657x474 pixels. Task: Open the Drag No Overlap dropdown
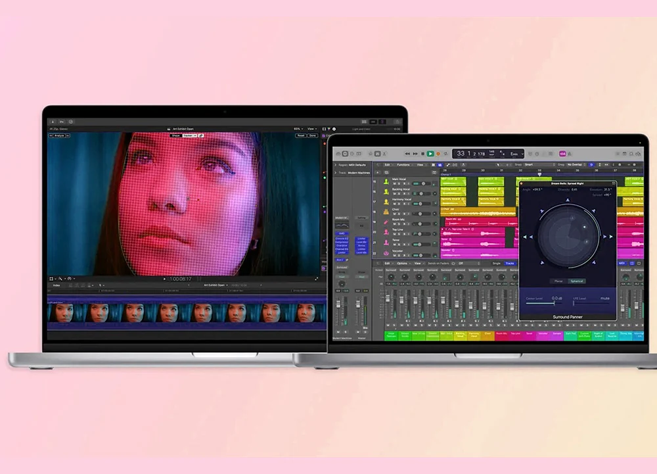576,165
